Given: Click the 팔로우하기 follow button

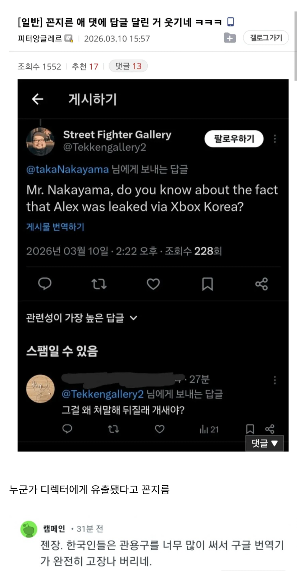Looking at the screenshot, I should (234, 139).
